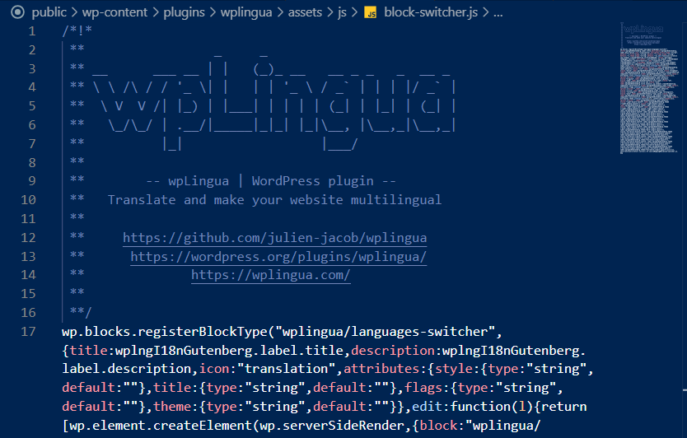The width and height of the screenshot is (687, 438).
Task: Click 'Translate and make your website multilingual' text
Action: pos(274,200)
